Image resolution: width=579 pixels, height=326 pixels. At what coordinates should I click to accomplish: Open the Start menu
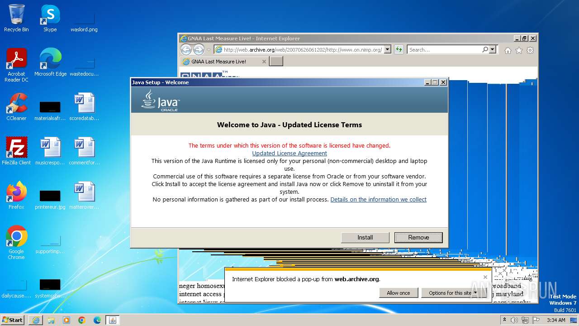(x=13, y=320)
